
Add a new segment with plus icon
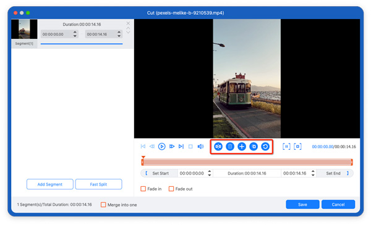click(x=242, y=147)
